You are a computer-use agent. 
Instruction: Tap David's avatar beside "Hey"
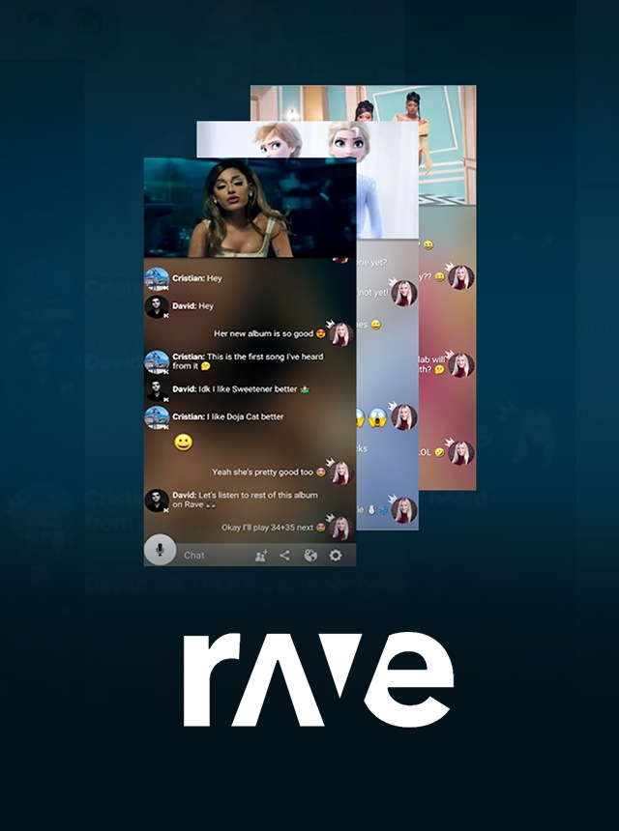157,307
